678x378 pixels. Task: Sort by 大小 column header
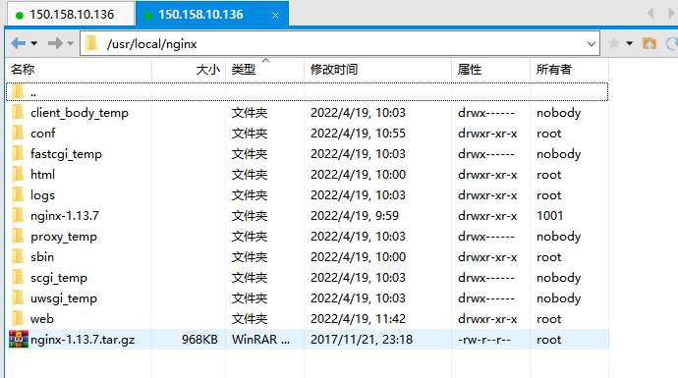coord(189,69)
